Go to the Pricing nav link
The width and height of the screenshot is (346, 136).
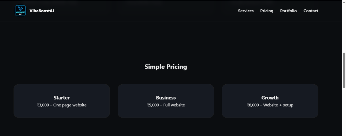tap(267, 11)
